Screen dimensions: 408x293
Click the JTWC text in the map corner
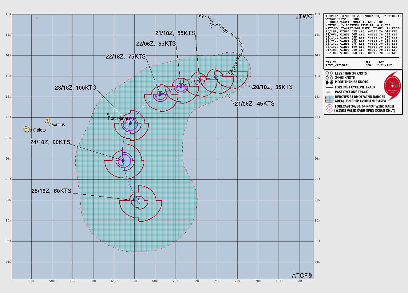(303, 17)
